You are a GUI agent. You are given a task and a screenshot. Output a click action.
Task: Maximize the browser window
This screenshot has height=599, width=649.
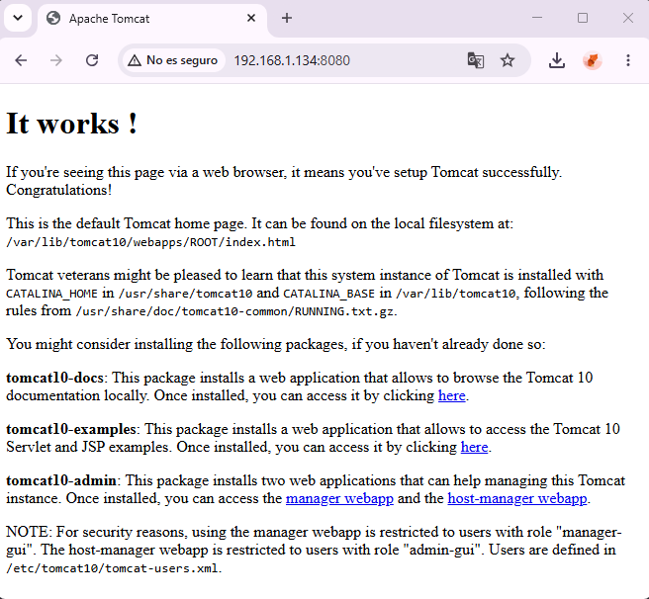(583, 18)
